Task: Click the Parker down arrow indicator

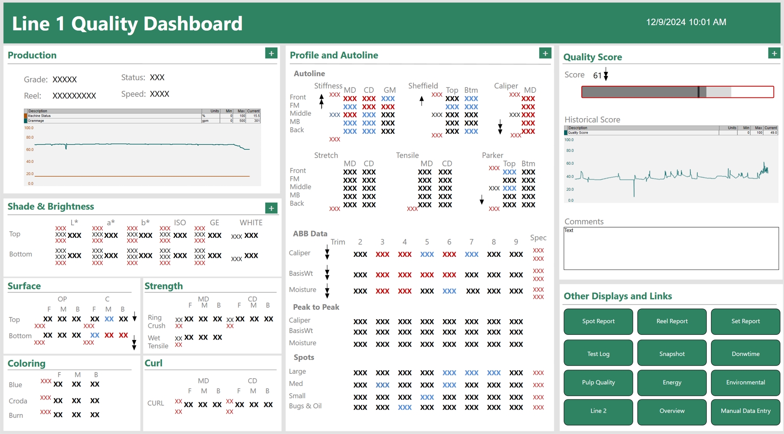Action: (482, 200)
